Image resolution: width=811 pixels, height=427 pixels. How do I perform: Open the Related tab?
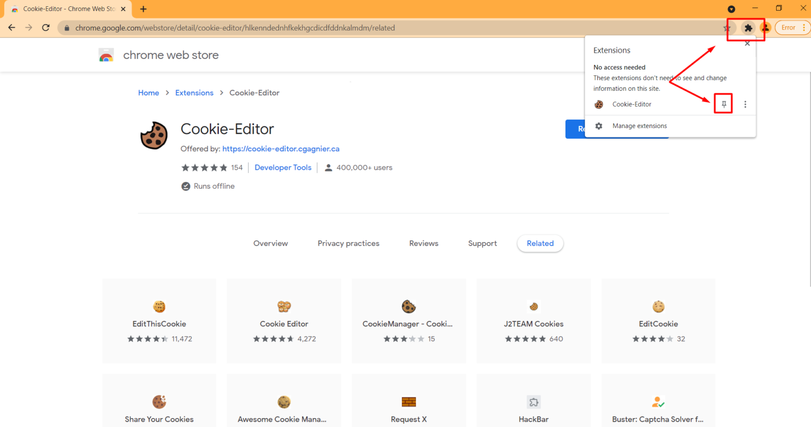pos(540,243)
